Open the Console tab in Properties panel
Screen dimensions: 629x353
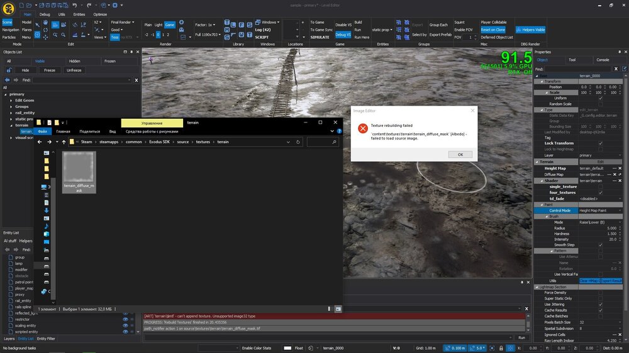coord(602,60)
